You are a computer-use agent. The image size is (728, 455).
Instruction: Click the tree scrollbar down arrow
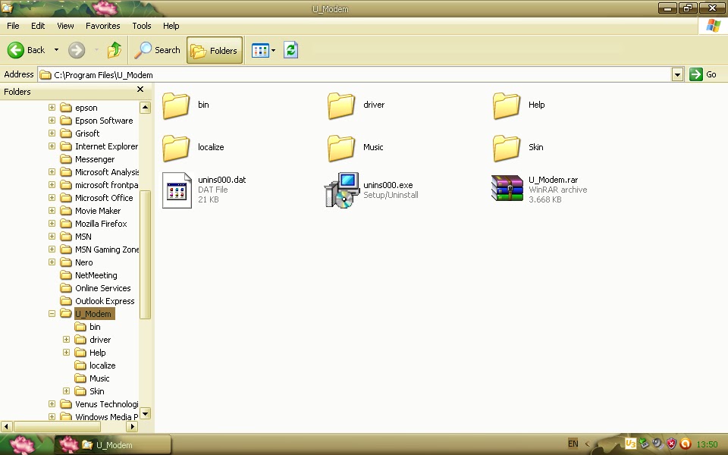click(145, 413)
